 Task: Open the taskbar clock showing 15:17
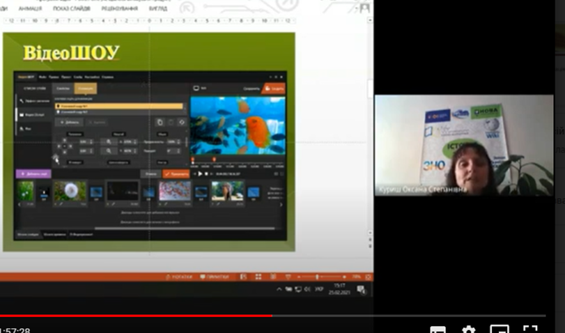339,289
